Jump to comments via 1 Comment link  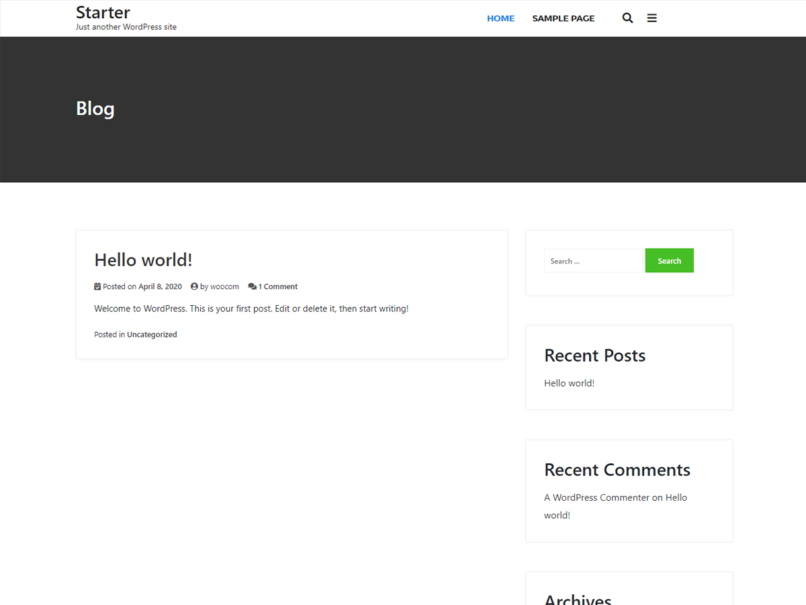pyautogui.click(x=277, y=286)
